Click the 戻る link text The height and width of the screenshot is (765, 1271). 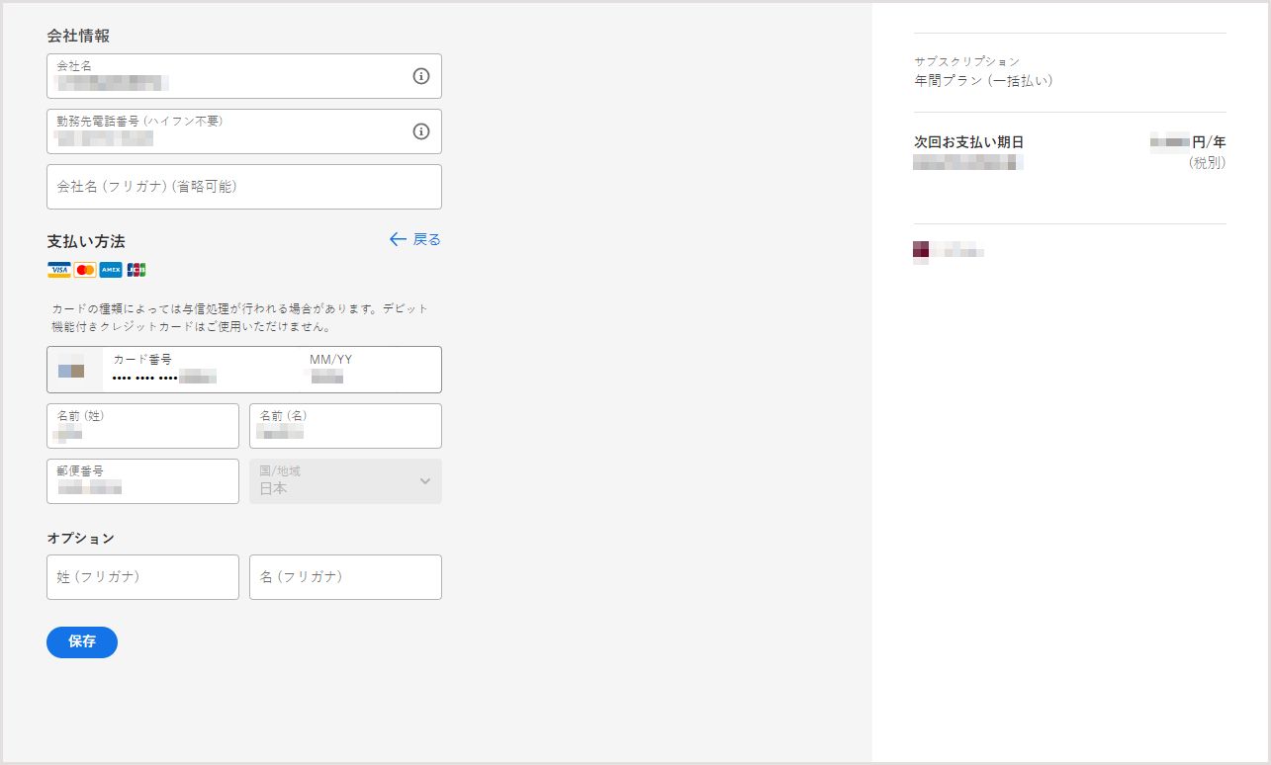tap(426, 239)
